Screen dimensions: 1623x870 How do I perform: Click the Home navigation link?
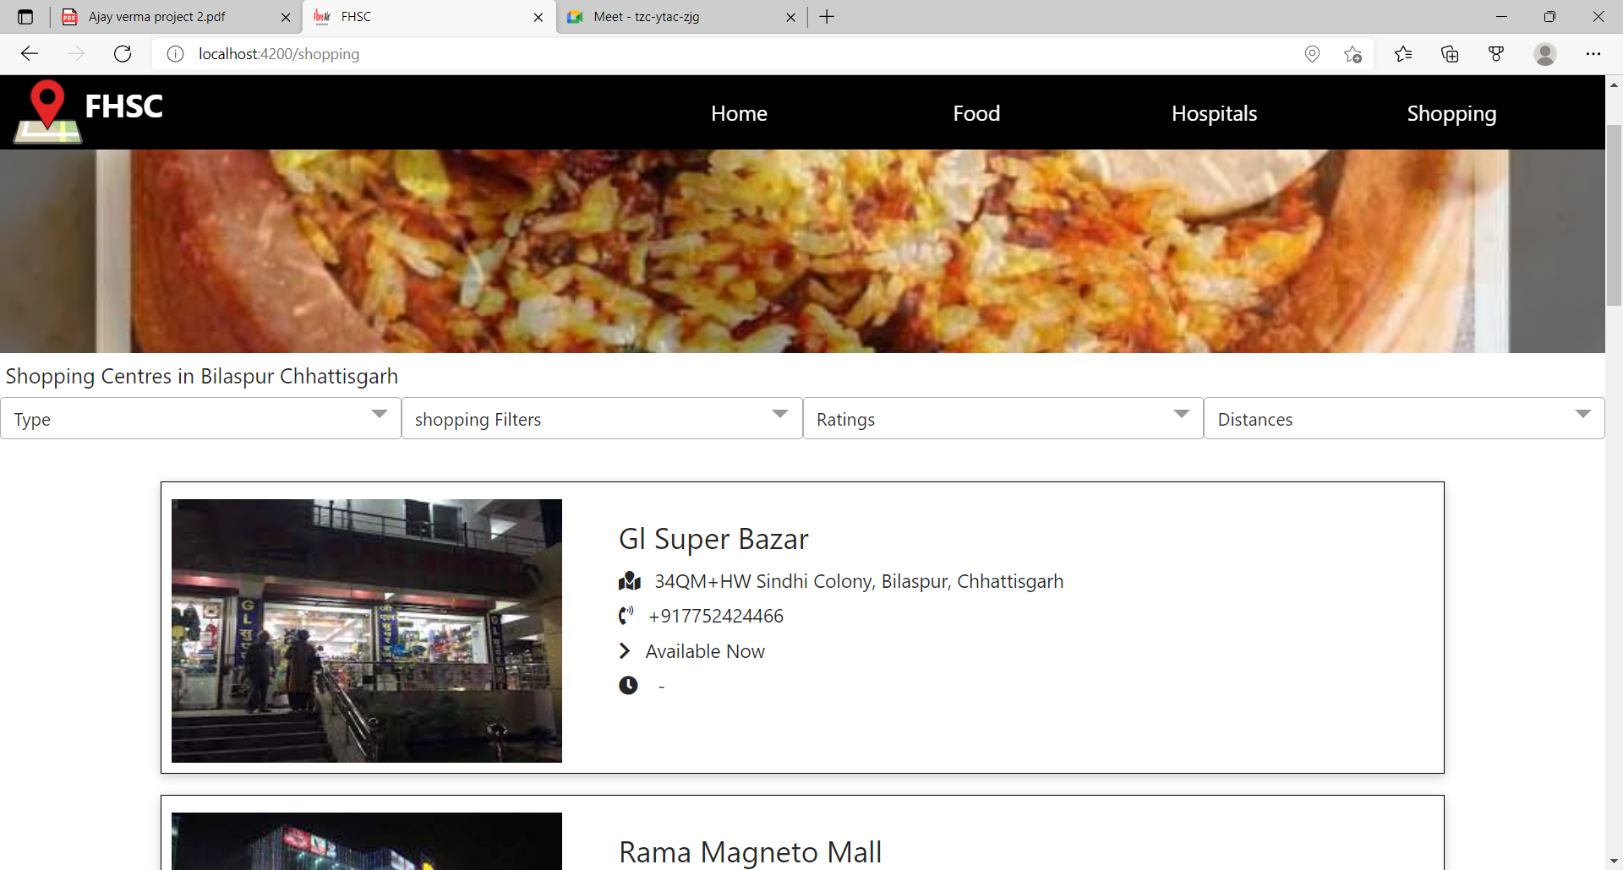[x=738, y=112]
